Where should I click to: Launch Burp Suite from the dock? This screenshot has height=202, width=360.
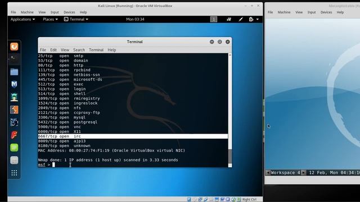pyautogui.click(x=14, y=110)
